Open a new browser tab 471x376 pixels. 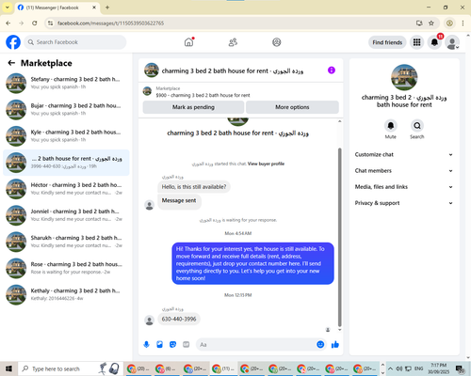107,8
